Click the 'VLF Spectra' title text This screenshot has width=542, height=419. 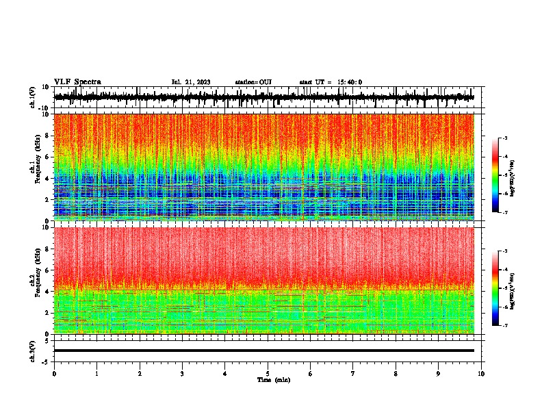[77, 82]
